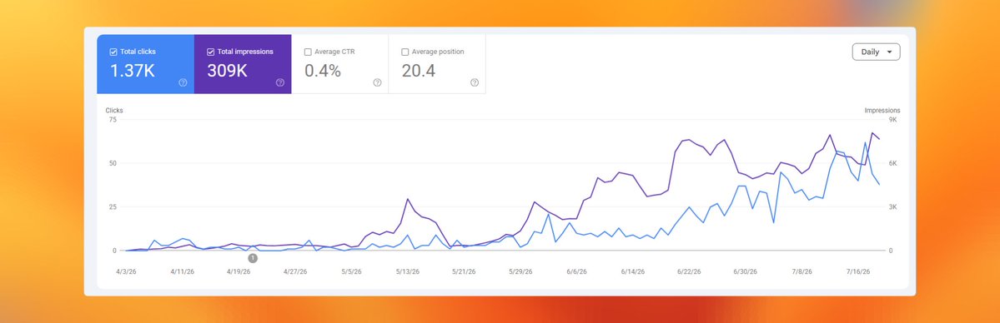The height and width of the screenshot is (323, 1000).
Task: Enable the Average position checkbox
Action: (405, 52)
